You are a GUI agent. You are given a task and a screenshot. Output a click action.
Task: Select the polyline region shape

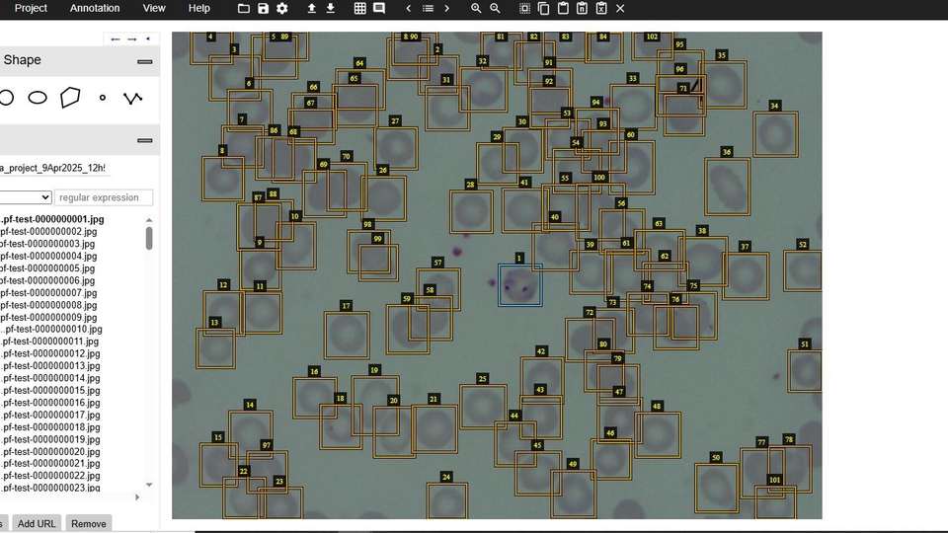click(x=132, y=98)
